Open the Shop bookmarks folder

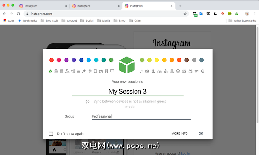119,20
